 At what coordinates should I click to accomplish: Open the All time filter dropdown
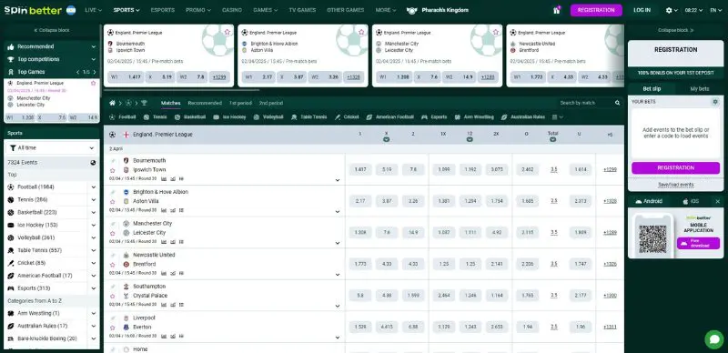point(52,148)
